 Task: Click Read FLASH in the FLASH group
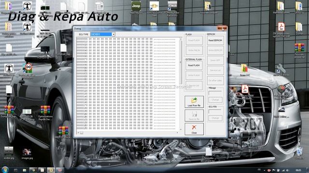point(194,40)
